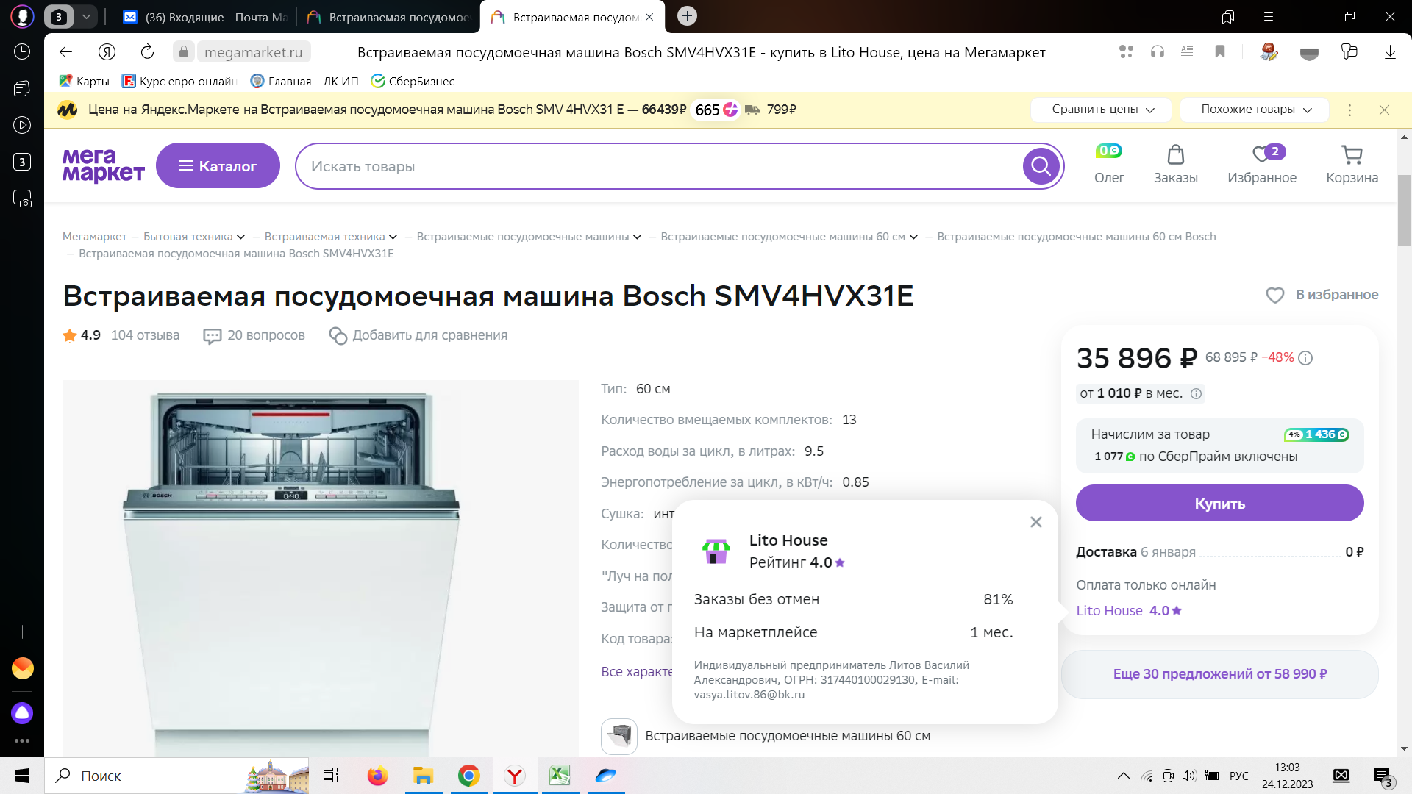
Task: Open the screenshot tool in sidebar
Action: (22, 199)
